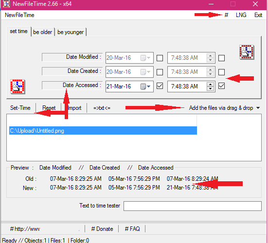Open the LNG language menu
The image size is (268, 243).
(241, 15)
